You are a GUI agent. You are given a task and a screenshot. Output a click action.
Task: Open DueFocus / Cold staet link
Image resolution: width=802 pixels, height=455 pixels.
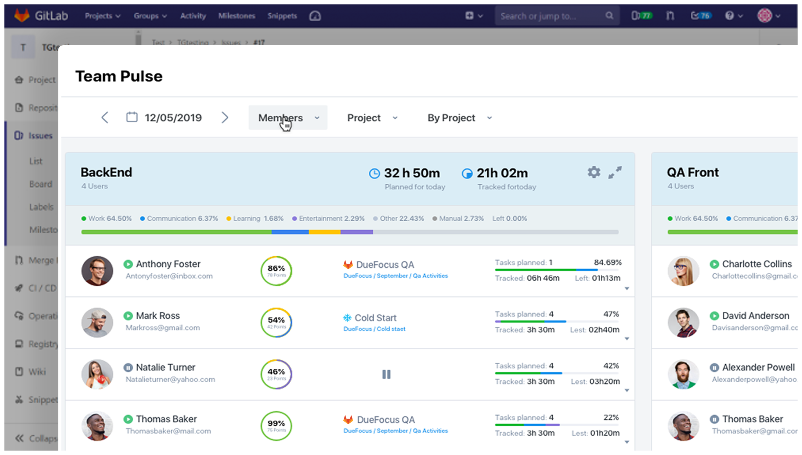point(374,329)
